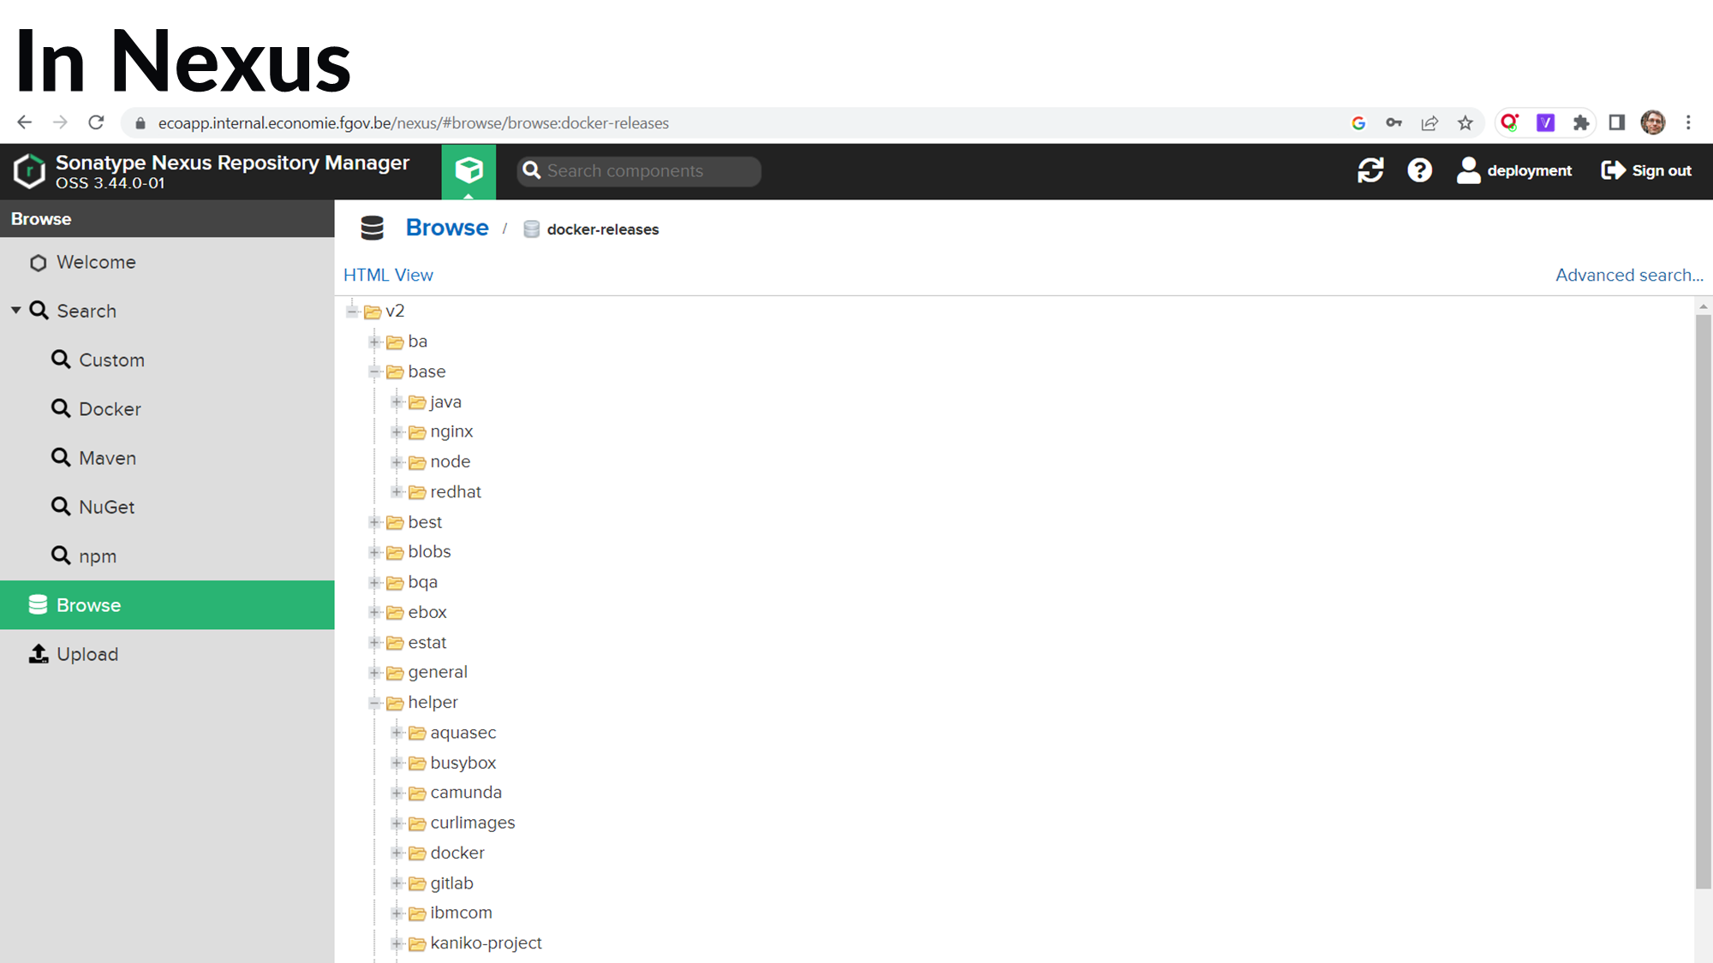Reload page with browser refresh icon
Viewport: 1713px width, 963px height.
(x=96, y=123)
